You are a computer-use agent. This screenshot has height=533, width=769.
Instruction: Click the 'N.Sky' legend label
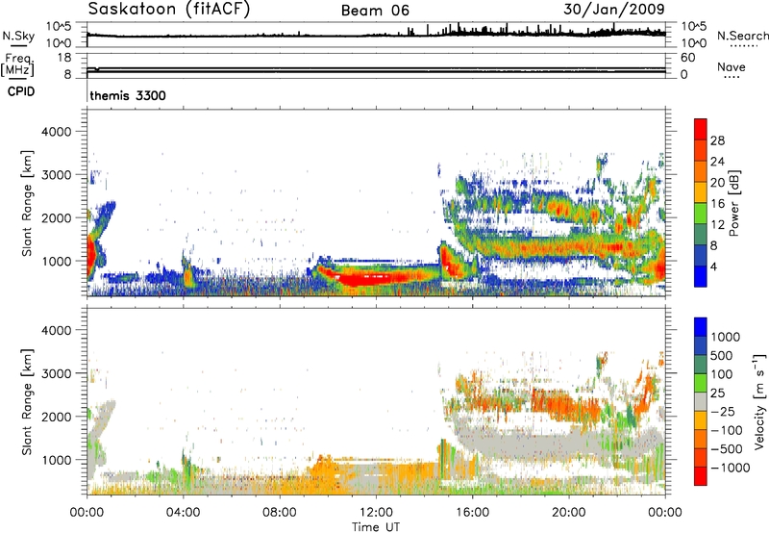18,36
